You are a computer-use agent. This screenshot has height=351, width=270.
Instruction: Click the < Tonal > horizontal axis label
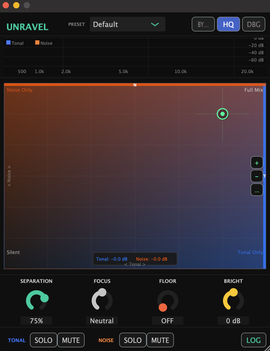pyautogui.click(x=135, y=264)
